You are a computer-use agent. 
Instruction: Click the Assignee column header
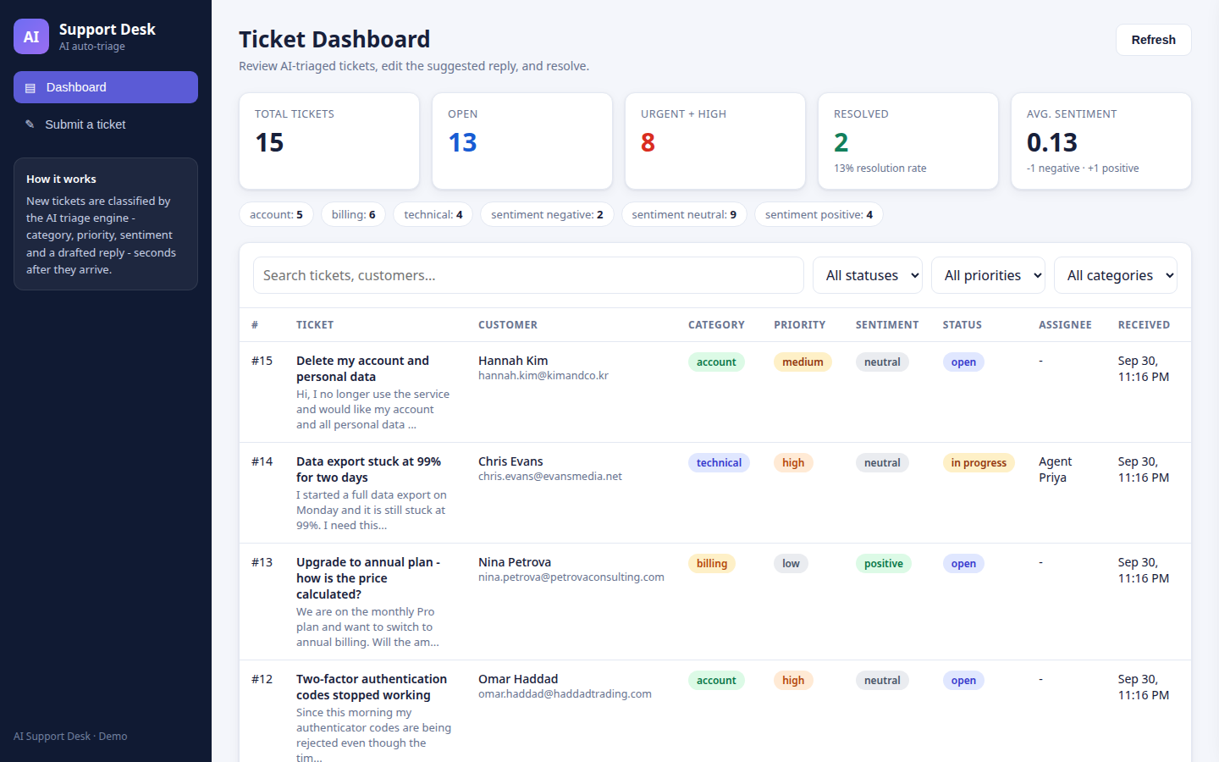tap(1065, 325)
